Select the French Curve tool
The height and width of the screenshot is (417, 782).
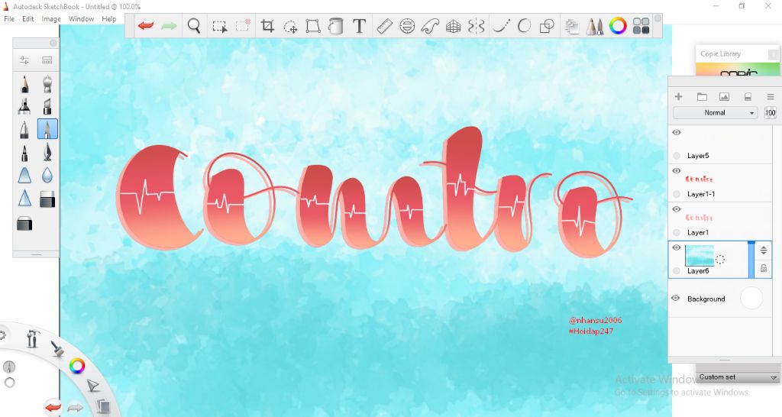[430, 25]
